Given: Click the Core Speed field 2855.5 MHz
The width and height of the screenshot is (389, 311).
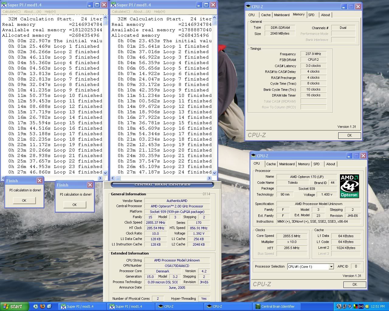Looking at the screenshot, I should pyautogui.click(x=291, y=236).
